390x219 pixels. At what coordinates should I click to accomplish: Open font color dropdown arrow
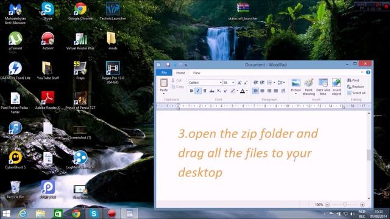247,91
